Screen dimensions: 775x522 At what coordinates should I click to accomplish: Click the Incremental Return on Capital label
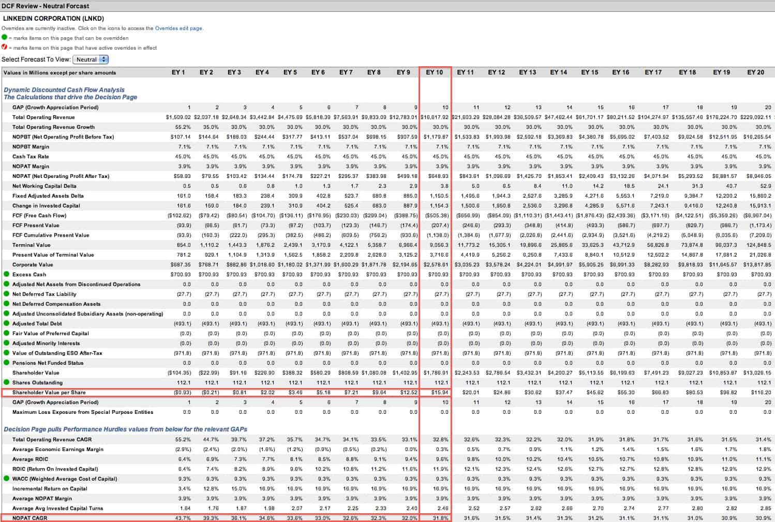point(50,488)
